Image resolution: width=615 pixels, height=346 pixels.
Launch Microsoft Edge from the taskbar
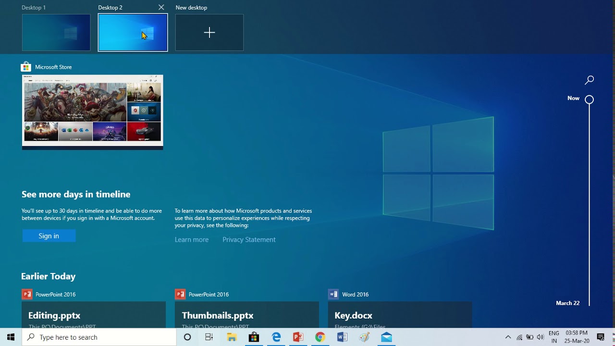[x=276, y=337]
